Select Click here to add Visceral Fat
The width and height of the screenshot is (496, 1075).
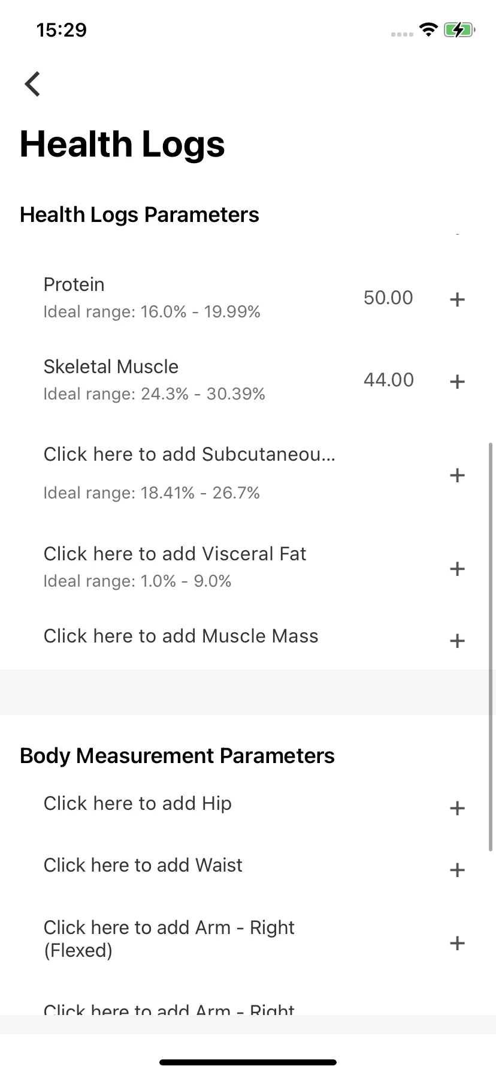pyautogui.click(x=175, y=554)
